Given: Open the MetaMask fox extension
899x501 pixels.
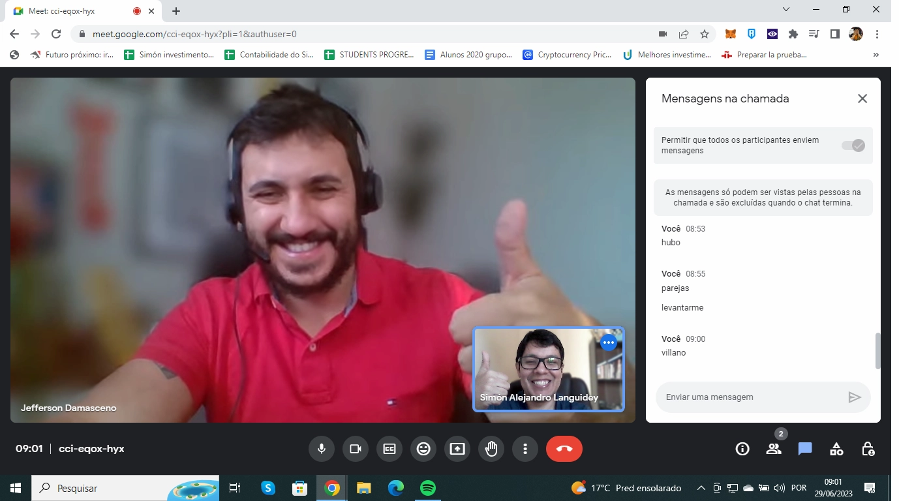Looking at the screenshot, I should point(731,34).
